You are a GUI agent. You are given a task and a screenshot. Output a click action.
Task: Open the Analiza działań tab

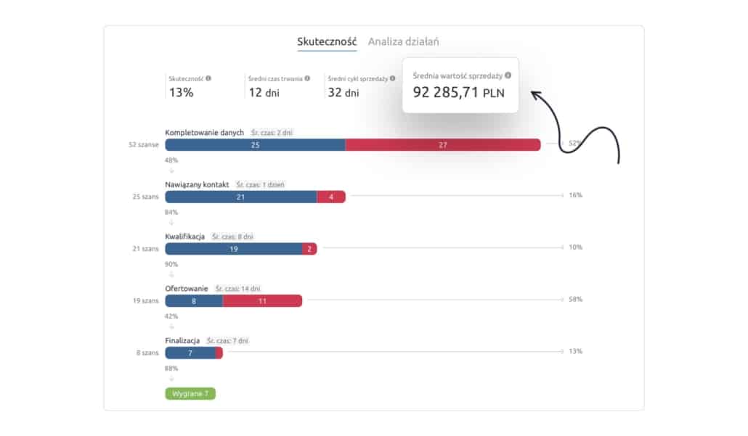click(403, 42)
